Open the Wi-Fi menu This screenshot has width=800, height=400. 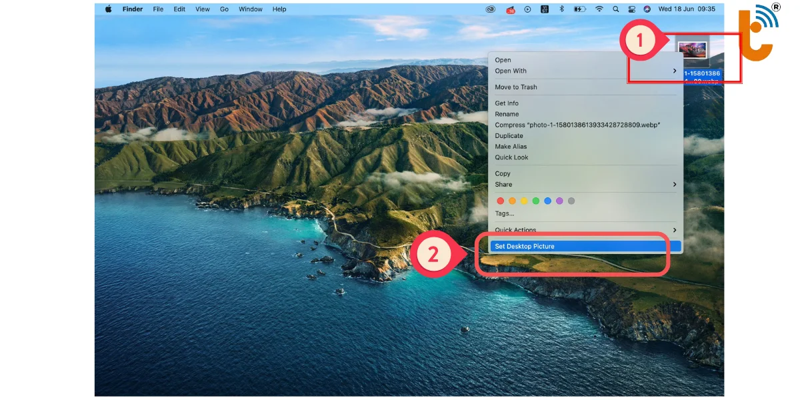point(599,9)
